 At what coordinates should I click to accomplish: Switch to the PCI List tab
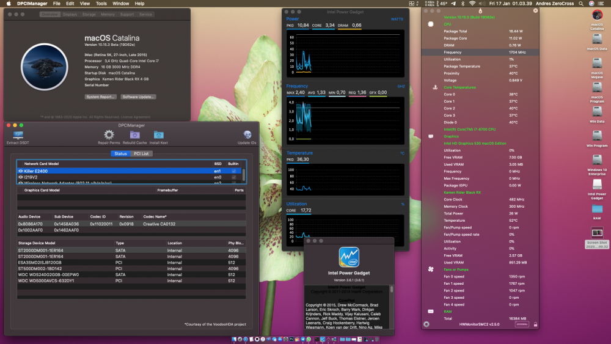point(141,153)
